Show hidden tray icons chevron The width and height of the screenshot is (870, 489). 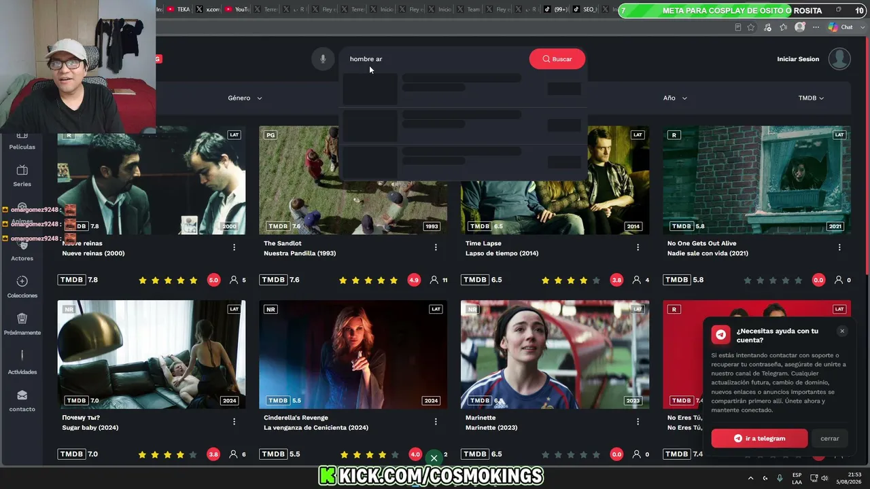[x=750, y=478]
